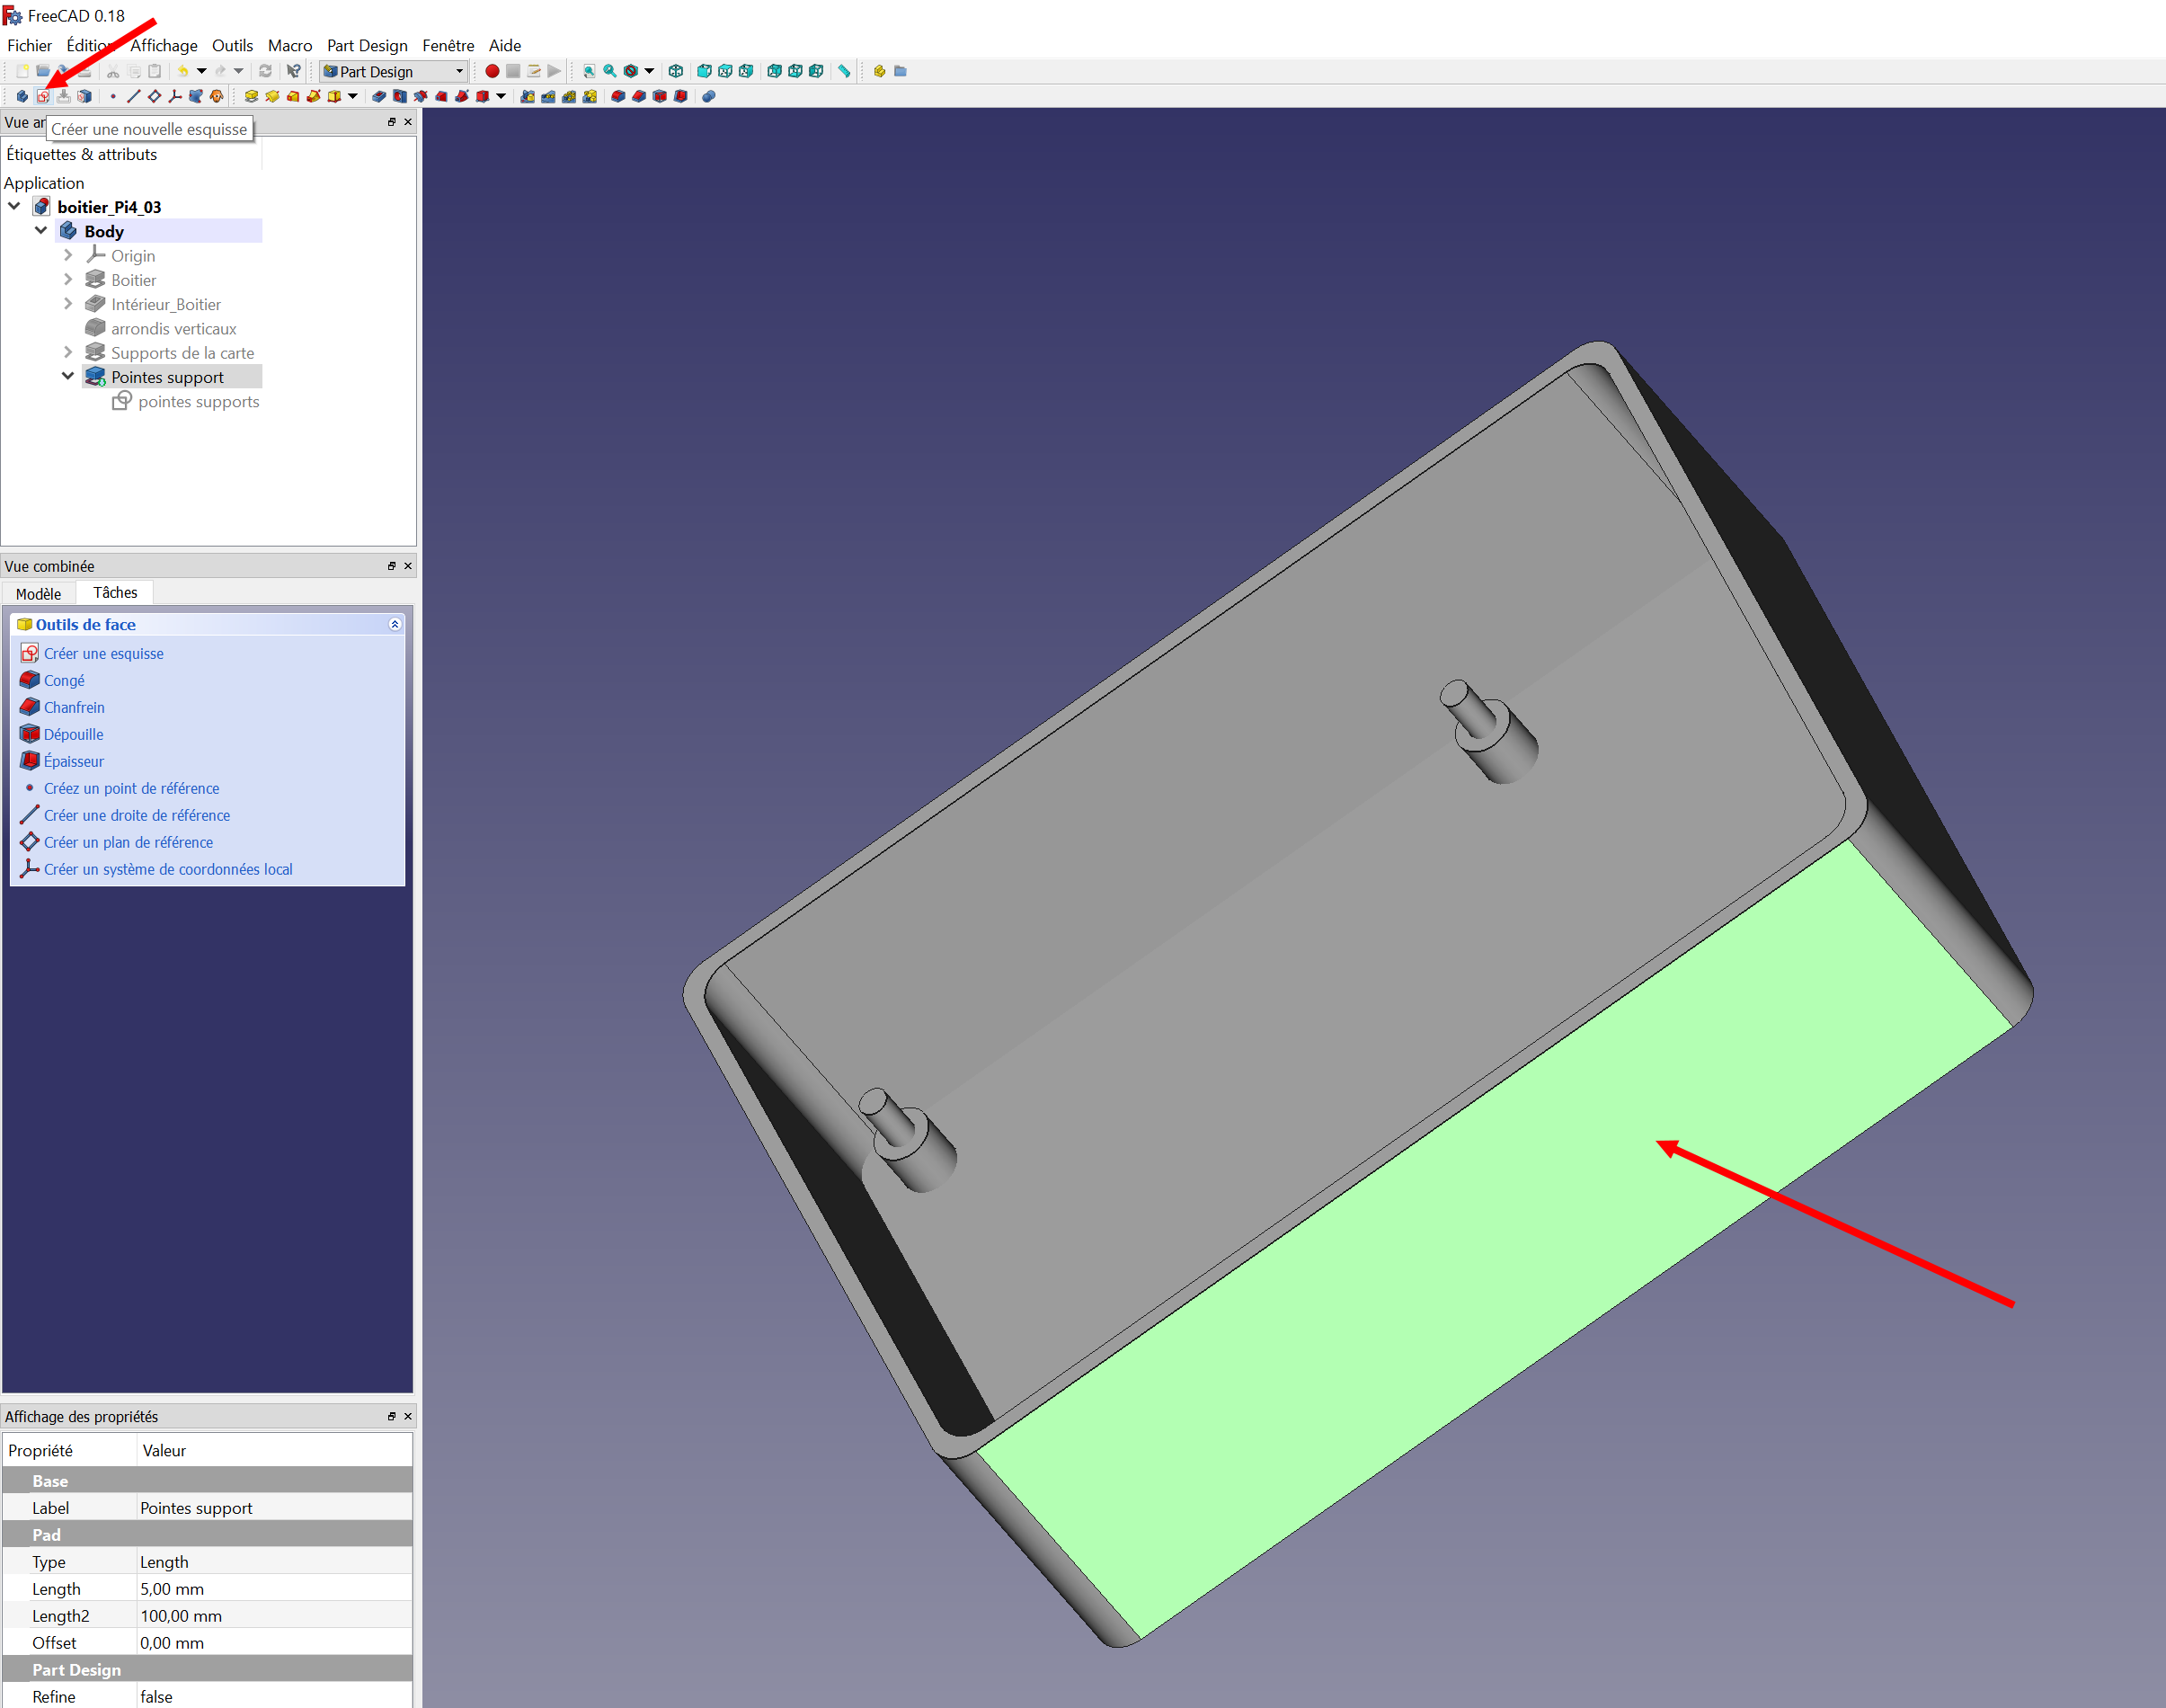2166x1708 pixels.
Task: Click the Dépouille task link
Action: point(73,734)
